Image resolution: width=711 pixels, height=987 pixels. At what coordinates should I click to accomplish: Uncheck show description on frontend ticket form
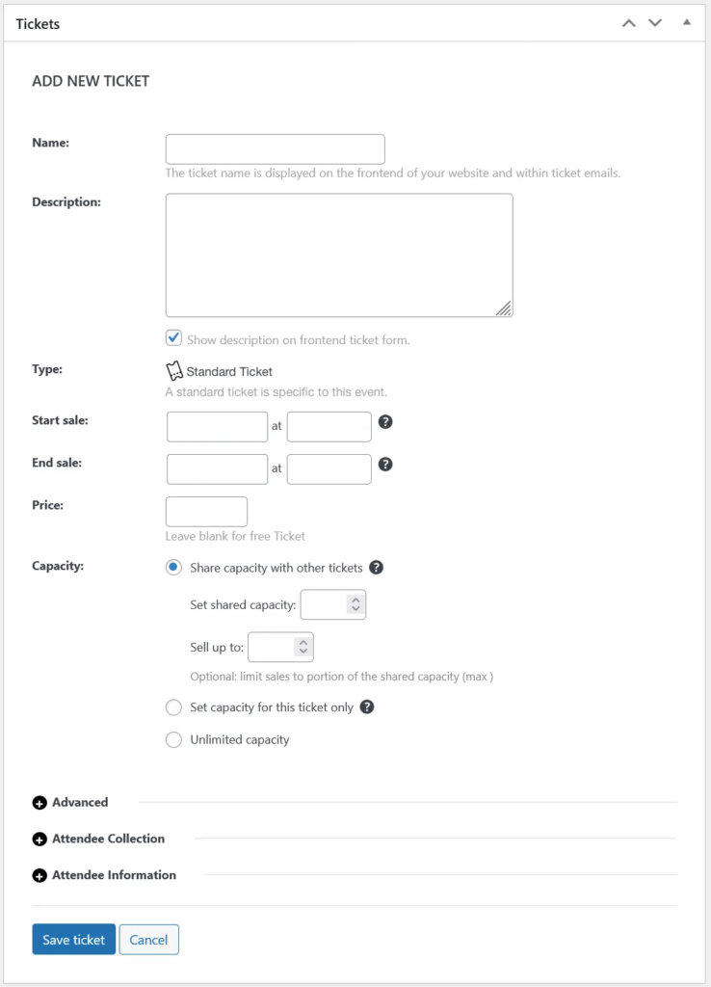point(173,337)
